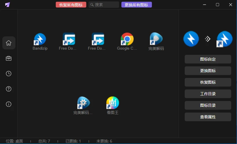Select the Google C... Chrome shortcut icon
Viewport: 237px width, 144px height.
point(127,39)
